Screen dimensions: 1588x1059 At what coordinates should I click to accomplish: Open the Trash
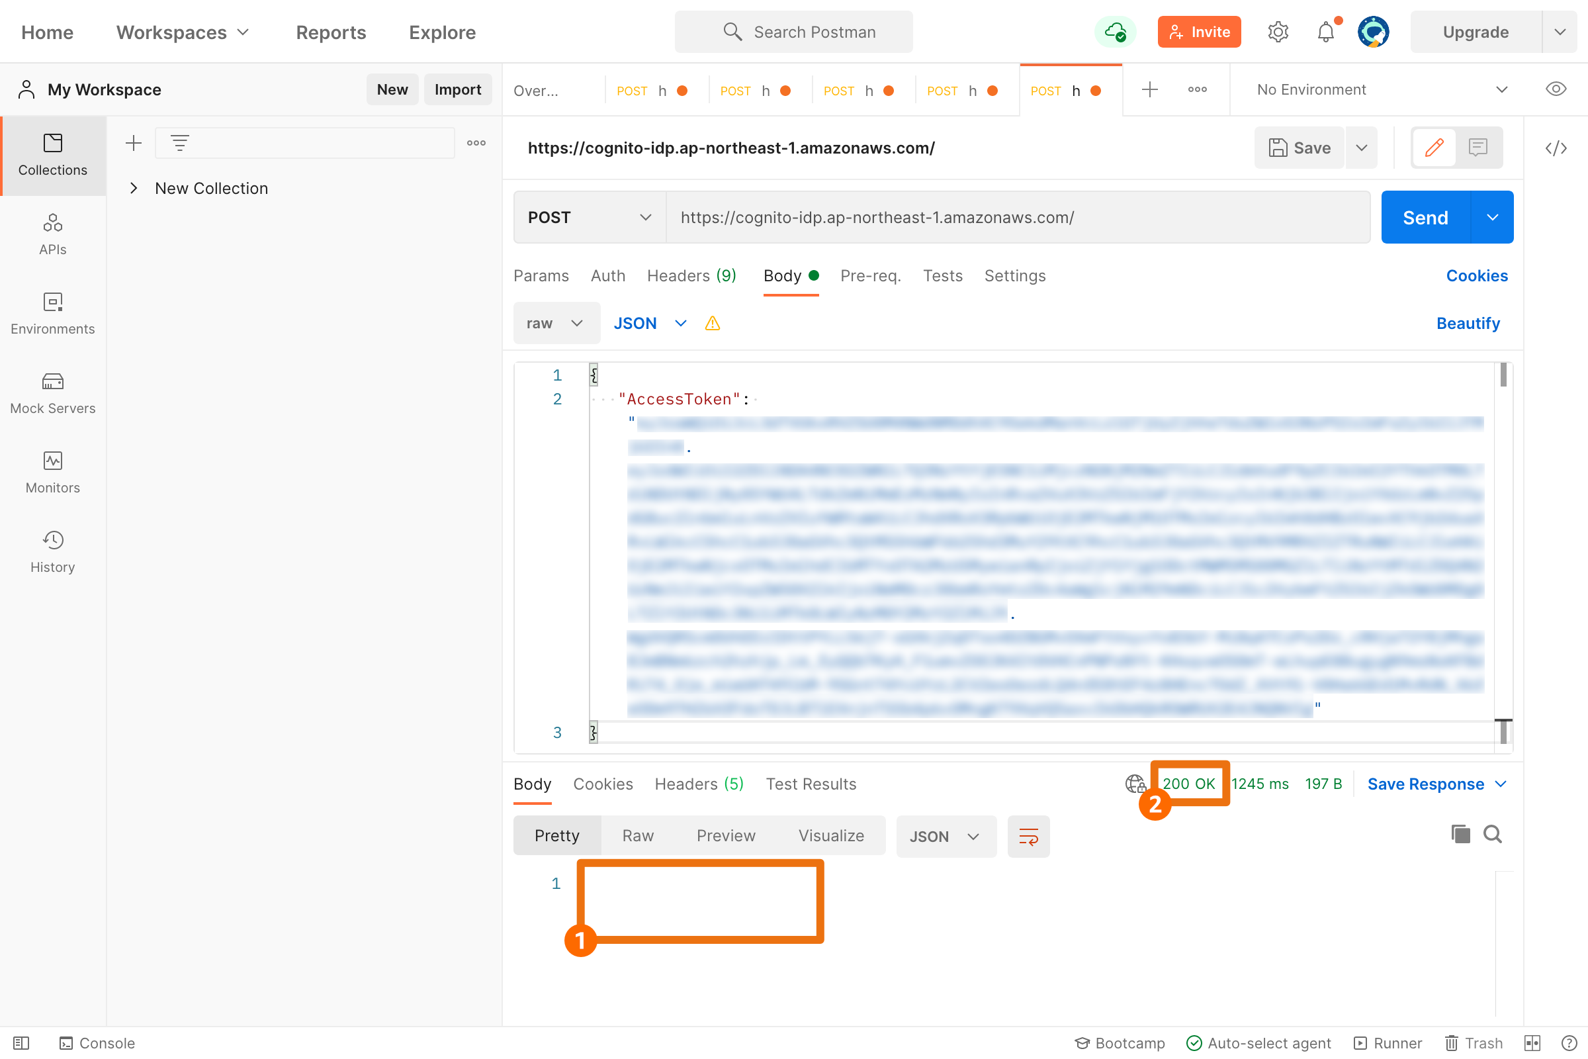coord(1474,1044)
